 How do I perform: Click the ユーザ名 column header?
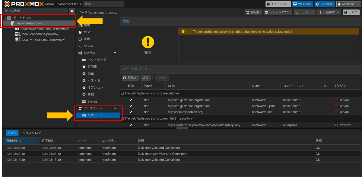click(117, 141)
